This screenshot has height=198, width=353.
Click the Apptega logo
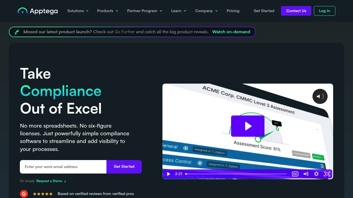pos(38,11)
